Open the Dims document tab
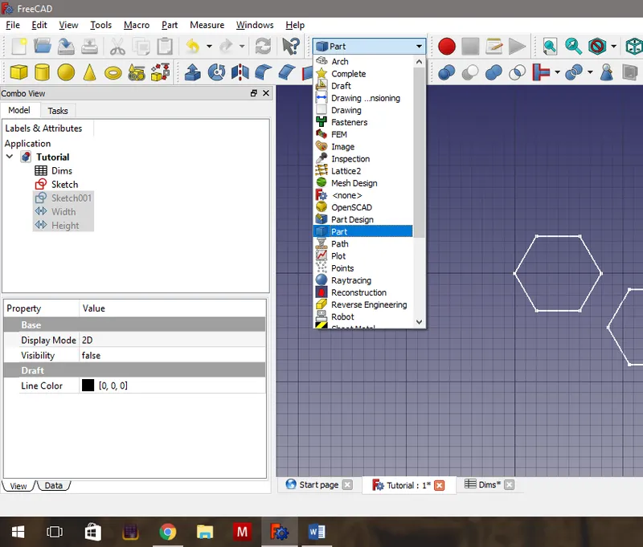The image size is (643, 547). pos(488,484)
